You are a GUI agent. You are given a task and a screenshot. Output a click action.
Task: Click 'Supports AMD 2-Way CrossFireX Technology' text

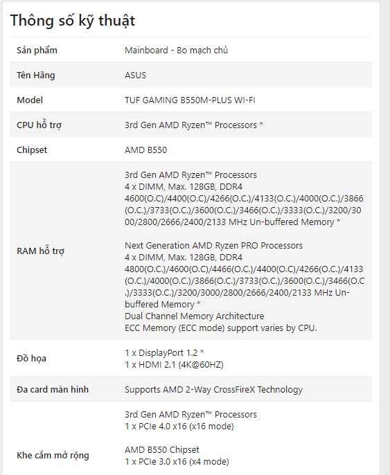point(213,390)
